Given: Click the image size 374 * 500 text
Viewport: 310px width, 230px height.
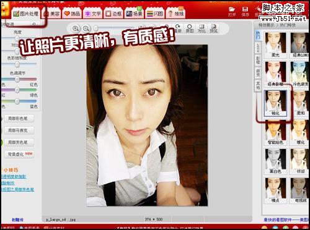Looking at the screenshot, I should tap(154, 219).
